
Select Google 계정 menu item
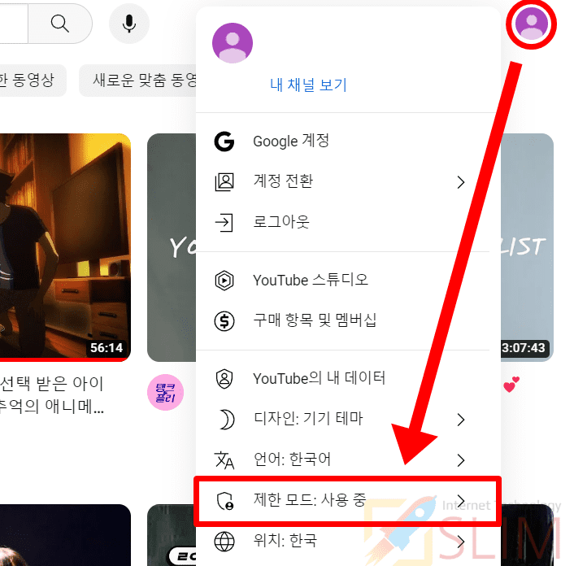click(348, 141)
